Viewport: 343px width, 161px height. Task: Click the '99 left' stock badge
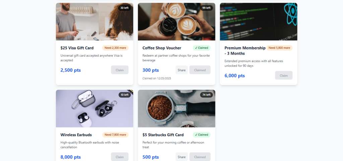206,8
